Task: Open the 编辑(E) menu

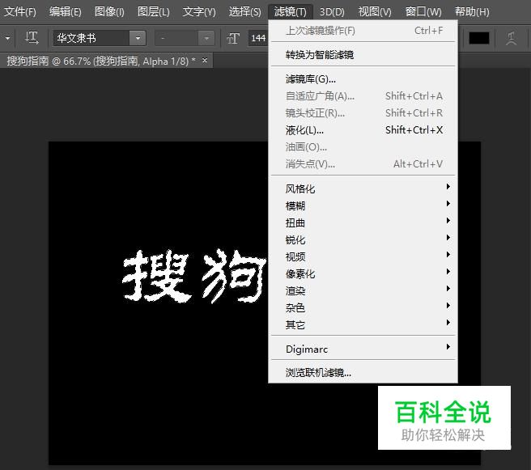Action: pyautogui.click(x=65, y=12)
